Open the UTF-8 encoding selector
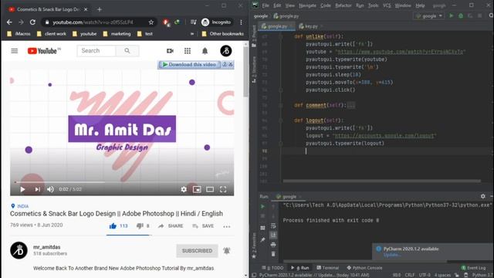 (x=425, y=275)
